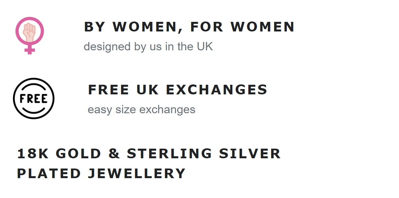Select the 'easy size exchanges' subtitle

[141, 110]
